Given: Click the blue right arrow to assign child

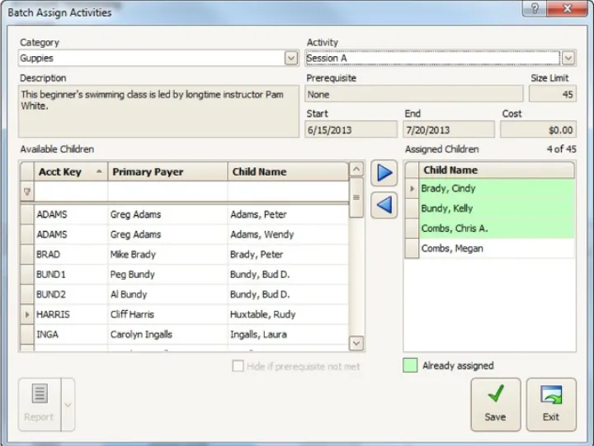Looking at the screenshot, I should 384,173.
